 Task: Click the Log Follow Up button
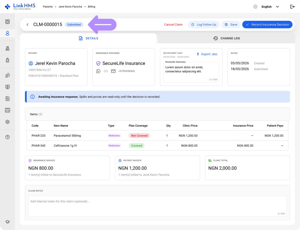[x=204, y=25]
